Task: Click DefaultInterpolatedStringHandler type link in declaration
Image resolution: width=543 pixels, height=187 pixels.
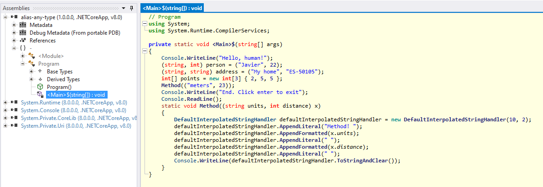Action: click(225, 119)
